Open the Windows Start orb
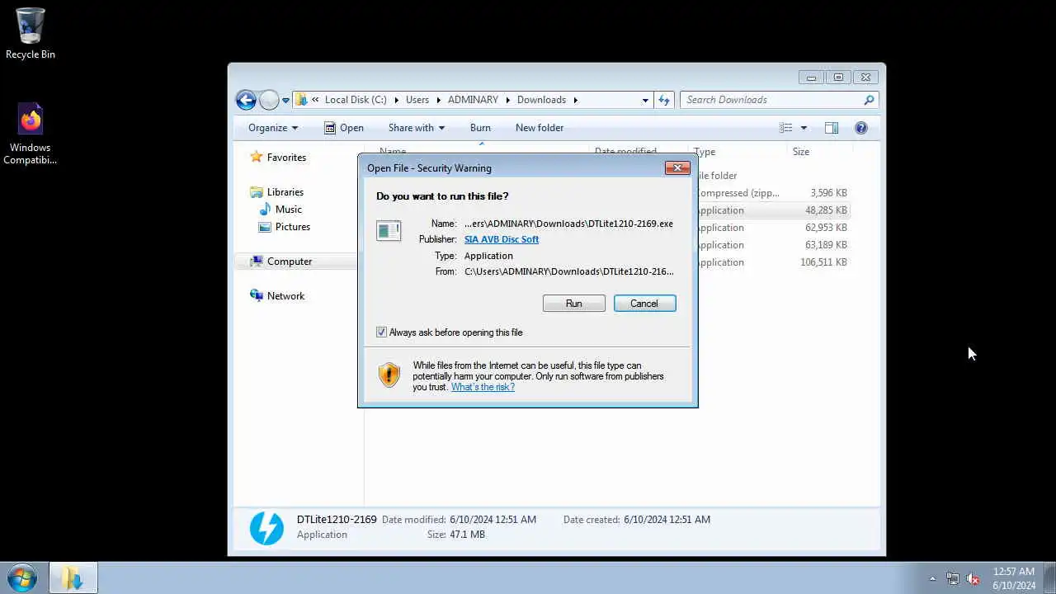 point(21,578)
